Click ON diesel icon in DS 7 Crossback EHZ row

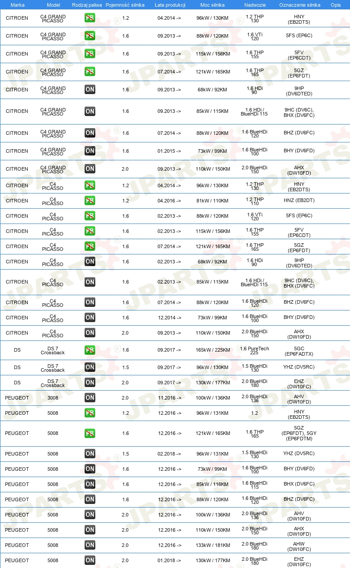click(90, 383)
